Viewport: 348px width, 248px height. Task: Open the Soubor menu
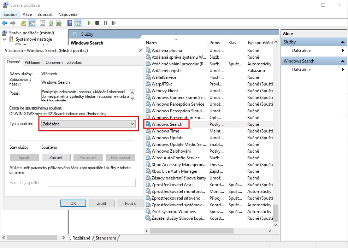coord(10,14)
